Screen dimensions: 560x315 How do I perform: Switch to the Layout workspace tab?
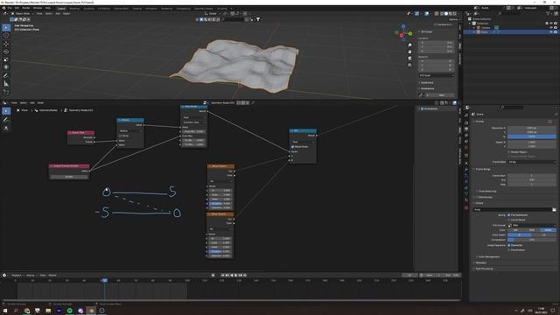coord(61,8)
